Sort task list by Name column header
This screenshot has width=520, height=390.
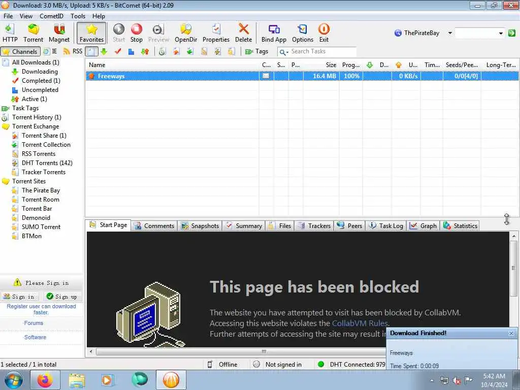tap(172, 65)
